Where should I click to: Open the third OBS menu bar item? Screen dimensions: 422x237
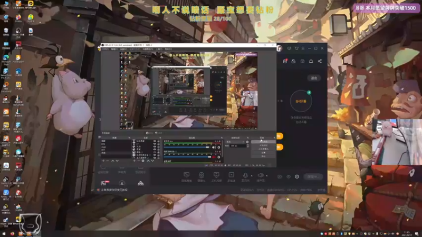tap(123, 50)
